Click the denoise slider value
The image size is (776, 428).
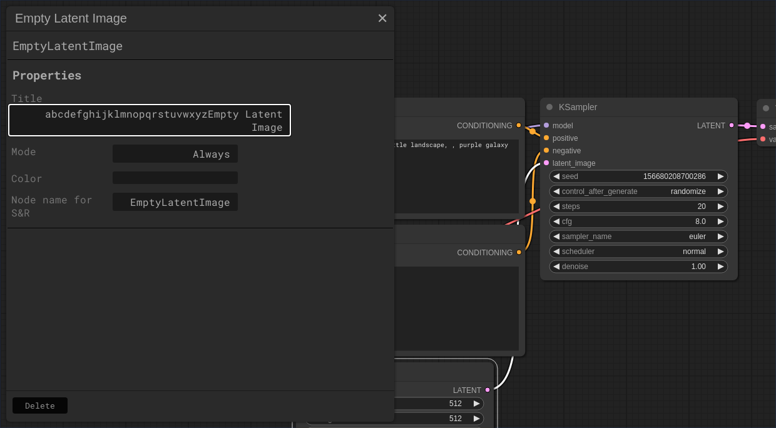coord(638,267)
